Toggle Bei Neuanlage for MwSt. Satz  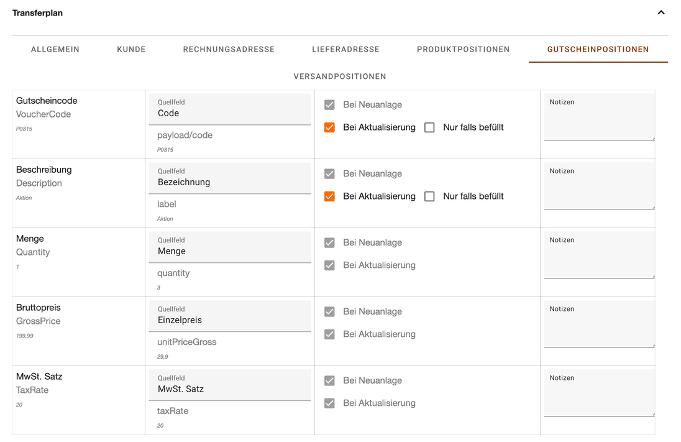pos(330,380)
